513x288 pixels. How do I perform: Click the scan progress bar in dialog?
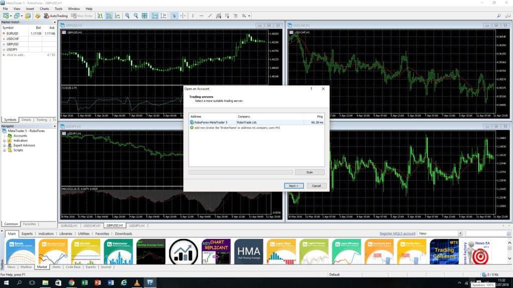click(240, 172)
